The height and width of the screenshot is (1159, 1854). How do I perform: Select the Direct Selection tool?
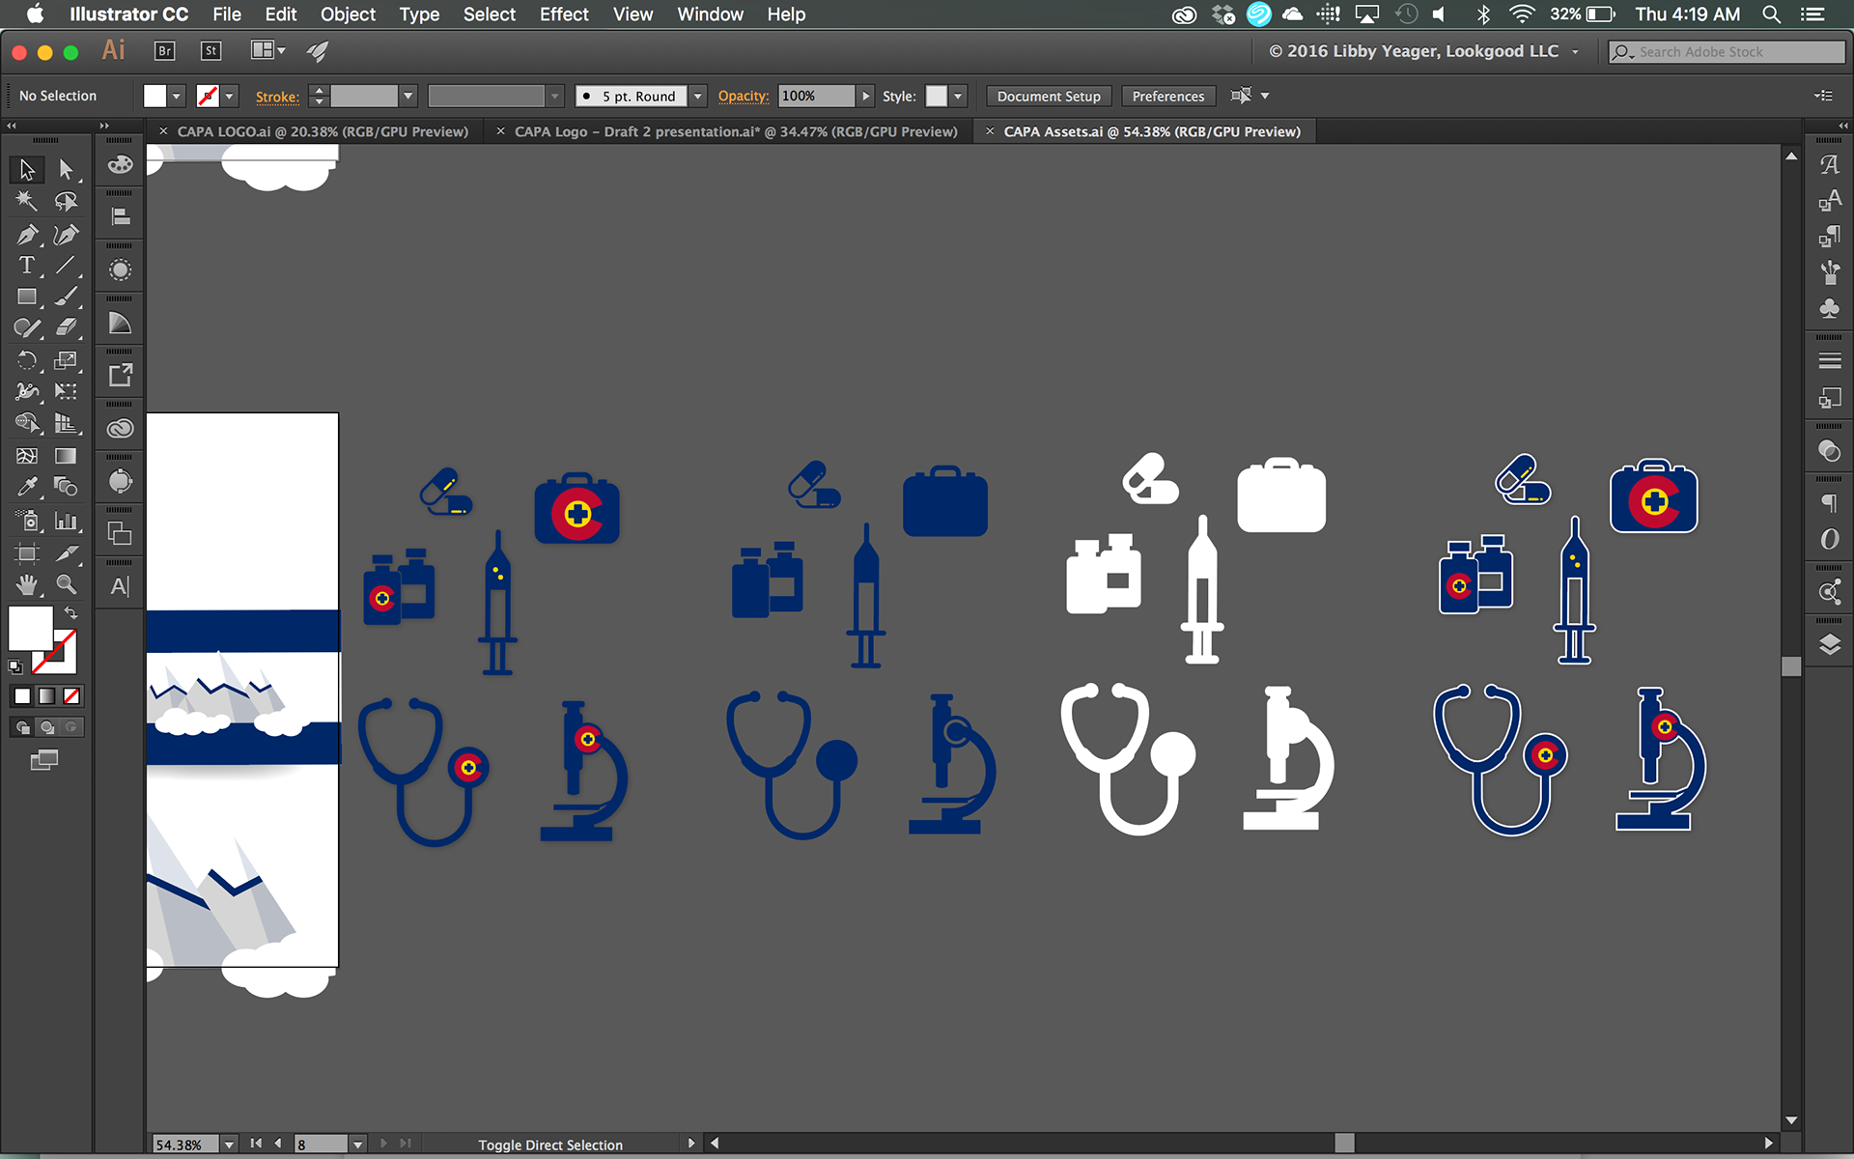tap(65, 170)
